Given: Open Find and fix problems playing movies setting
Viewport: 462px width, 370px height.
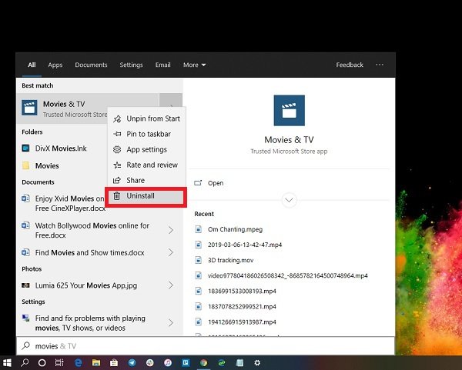Looking at the screenshot, I should point(89,323).
